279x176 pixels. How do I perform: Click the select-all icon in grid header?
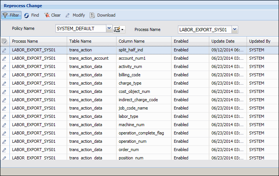[x=5, y=41]
